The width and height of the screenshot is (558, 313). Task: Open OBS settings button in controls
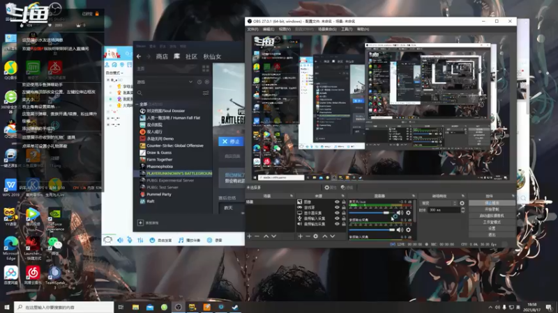492,228
